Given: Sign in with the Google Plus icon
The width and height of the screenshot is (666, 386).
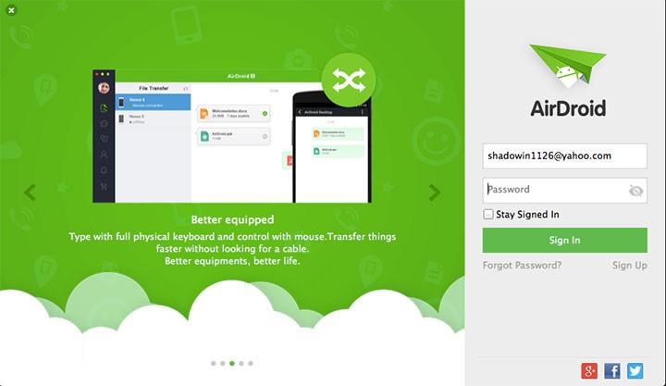Looking at the screenshot, I should 589,370.
